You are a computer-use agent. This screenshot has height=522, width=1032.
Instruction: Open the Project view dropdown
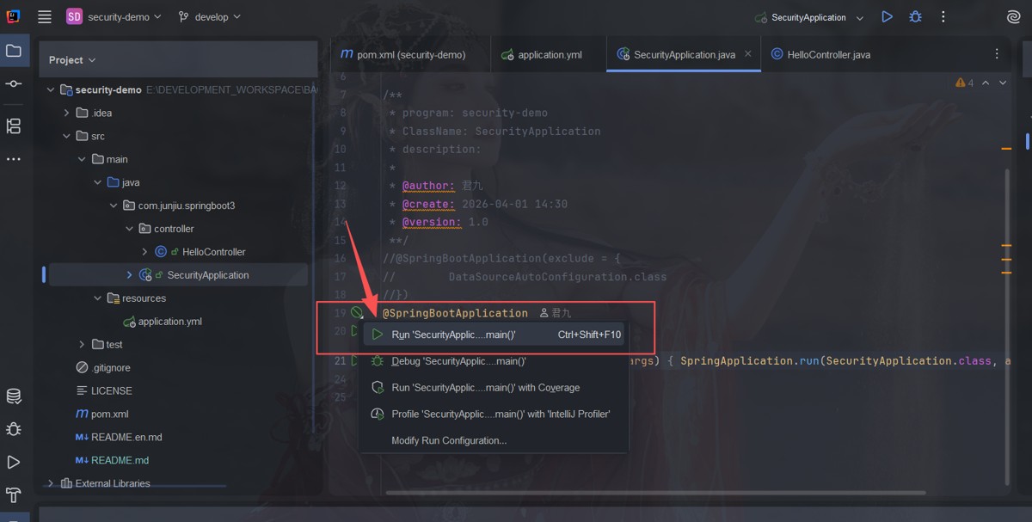point(72,59)
